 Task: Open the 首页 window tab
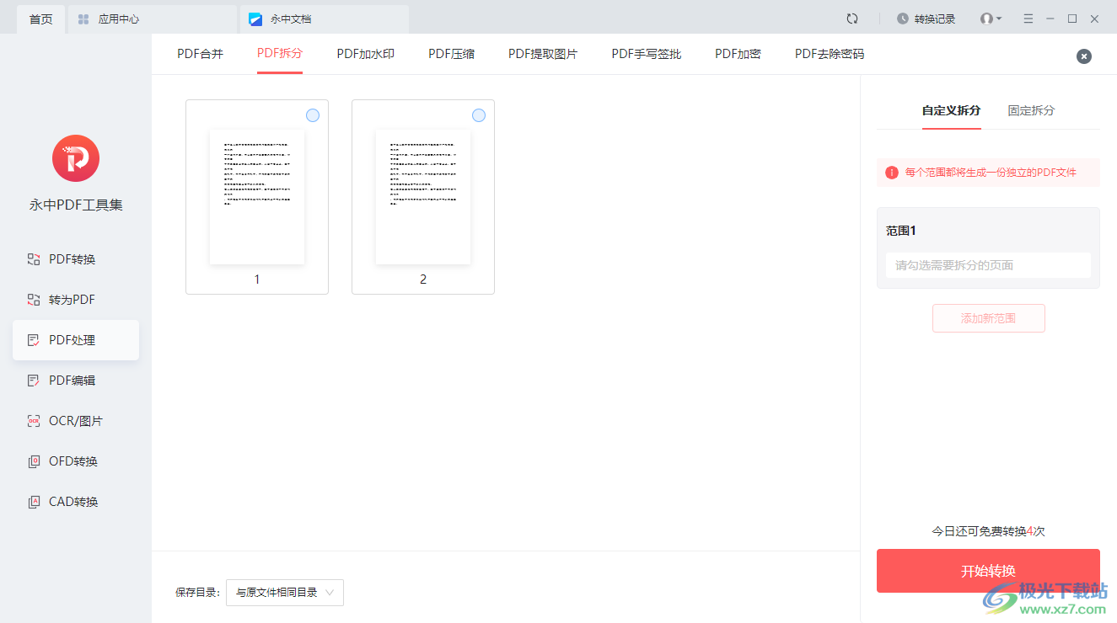[40, 19]
